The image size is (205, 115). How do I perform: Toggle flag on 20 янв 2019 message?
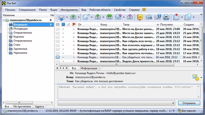[x=74, y=29]
